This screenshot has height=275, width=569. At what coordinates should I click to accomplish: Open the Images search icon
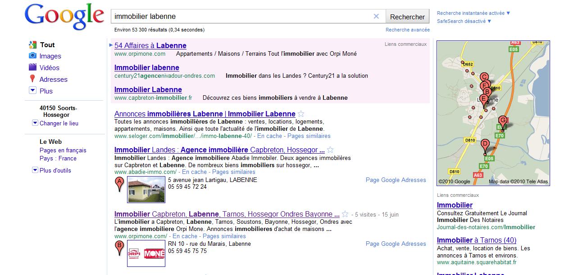[x=32, y=56]
